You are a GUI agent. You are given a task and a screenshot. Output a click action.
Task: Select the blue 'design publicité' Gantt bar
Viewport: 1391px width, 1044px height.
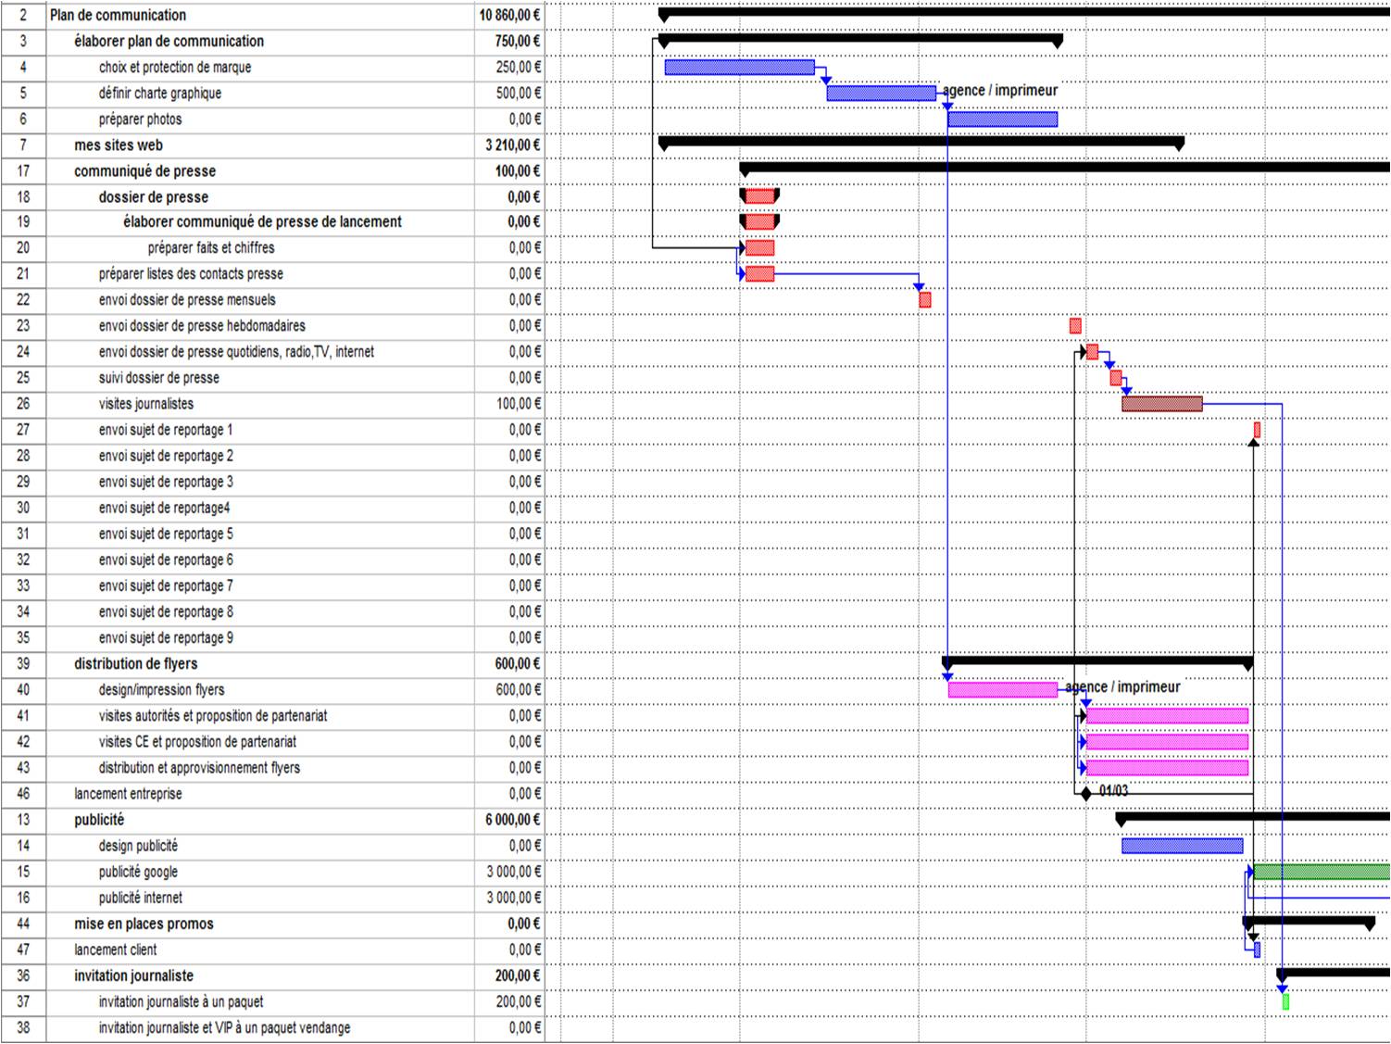(x=1183, y=846)
